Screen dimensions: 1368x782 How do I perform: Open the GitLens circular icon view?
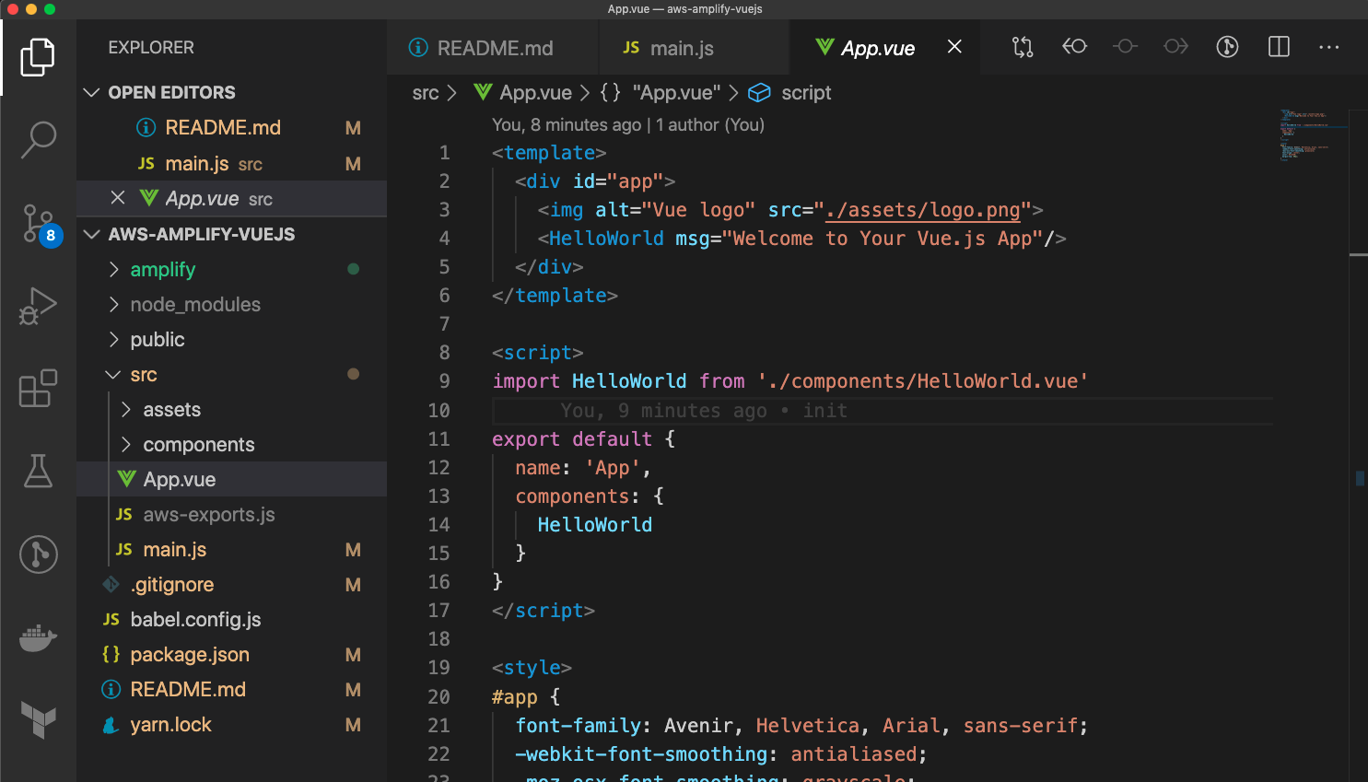[38, 554]
